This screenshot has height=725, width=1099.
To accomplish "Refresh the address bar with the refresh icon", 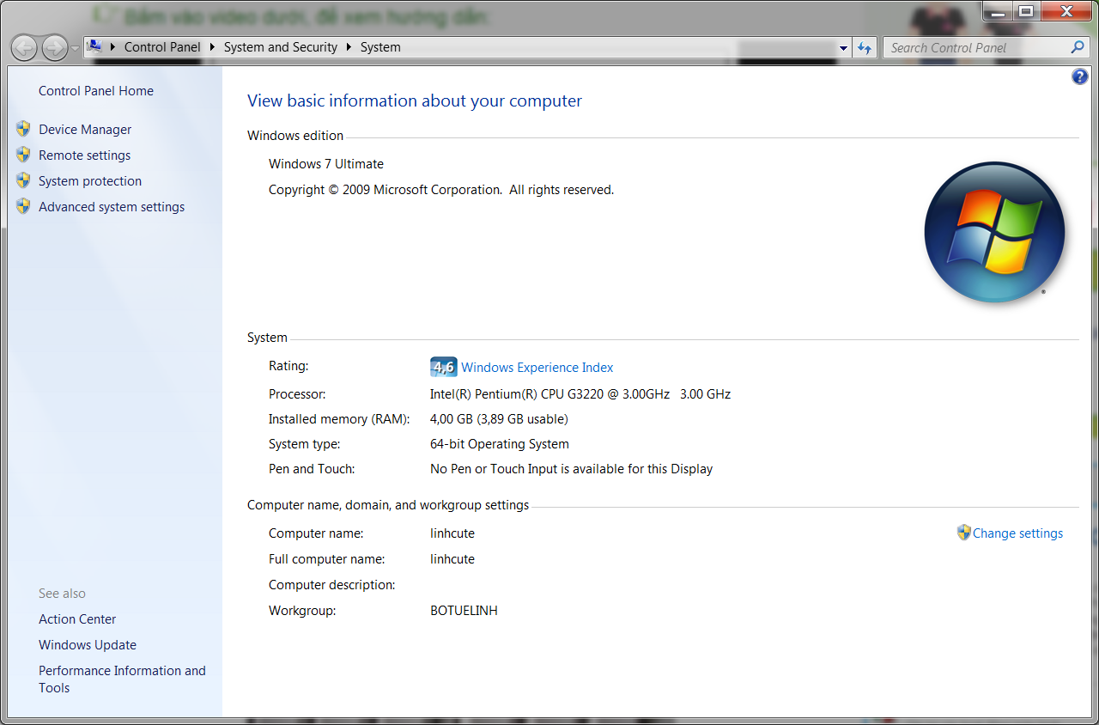I will point(865,48).
